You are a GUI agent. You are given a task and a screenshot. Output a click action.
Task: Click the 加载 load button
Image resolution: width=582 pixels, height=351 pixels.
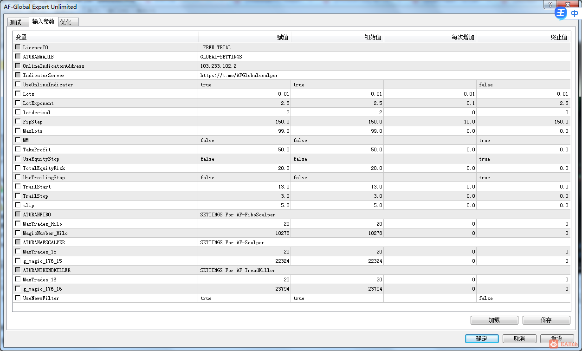pyautogui.click(x=494, y=320)
